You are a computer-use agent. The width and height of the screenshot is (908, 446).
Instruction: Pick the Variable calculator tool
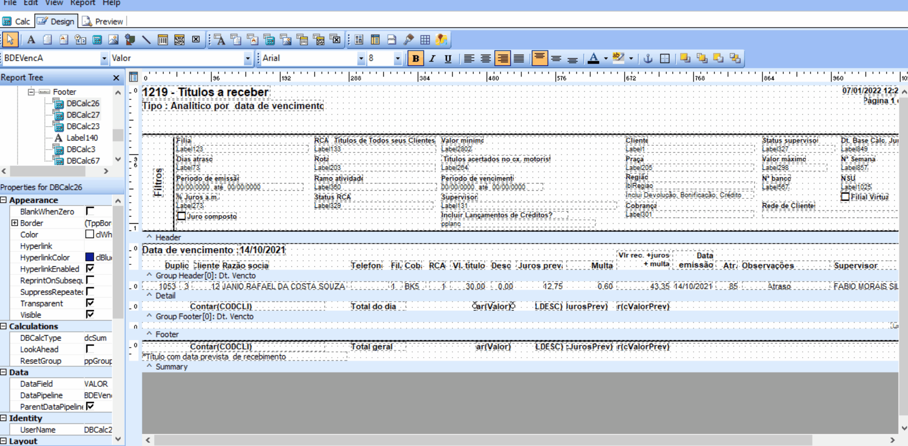pos(97,40)
